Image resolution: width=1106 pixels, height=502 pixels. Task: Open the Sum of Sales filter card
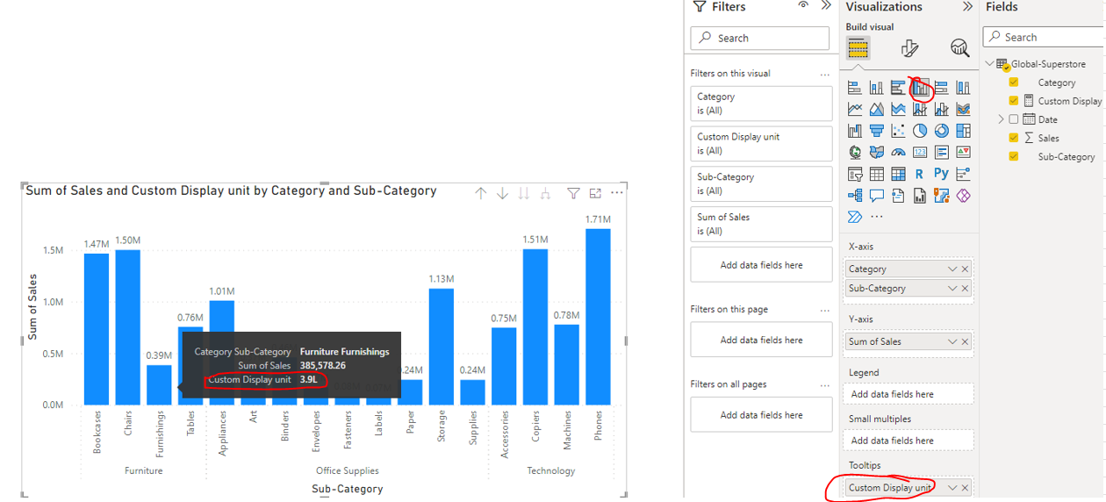pyautogui.click(x=761, y=224)
